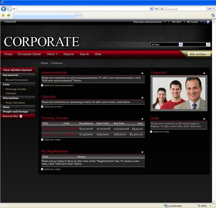The width and height of the screenshot is (216, 208).
Task: Click Add to Favorites icon
Action: click(9, 15)
